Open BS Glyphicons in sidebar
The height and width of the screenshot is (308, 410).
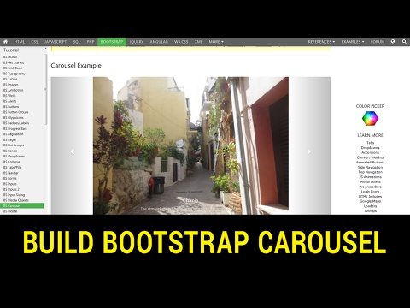(x=14, y=118)
